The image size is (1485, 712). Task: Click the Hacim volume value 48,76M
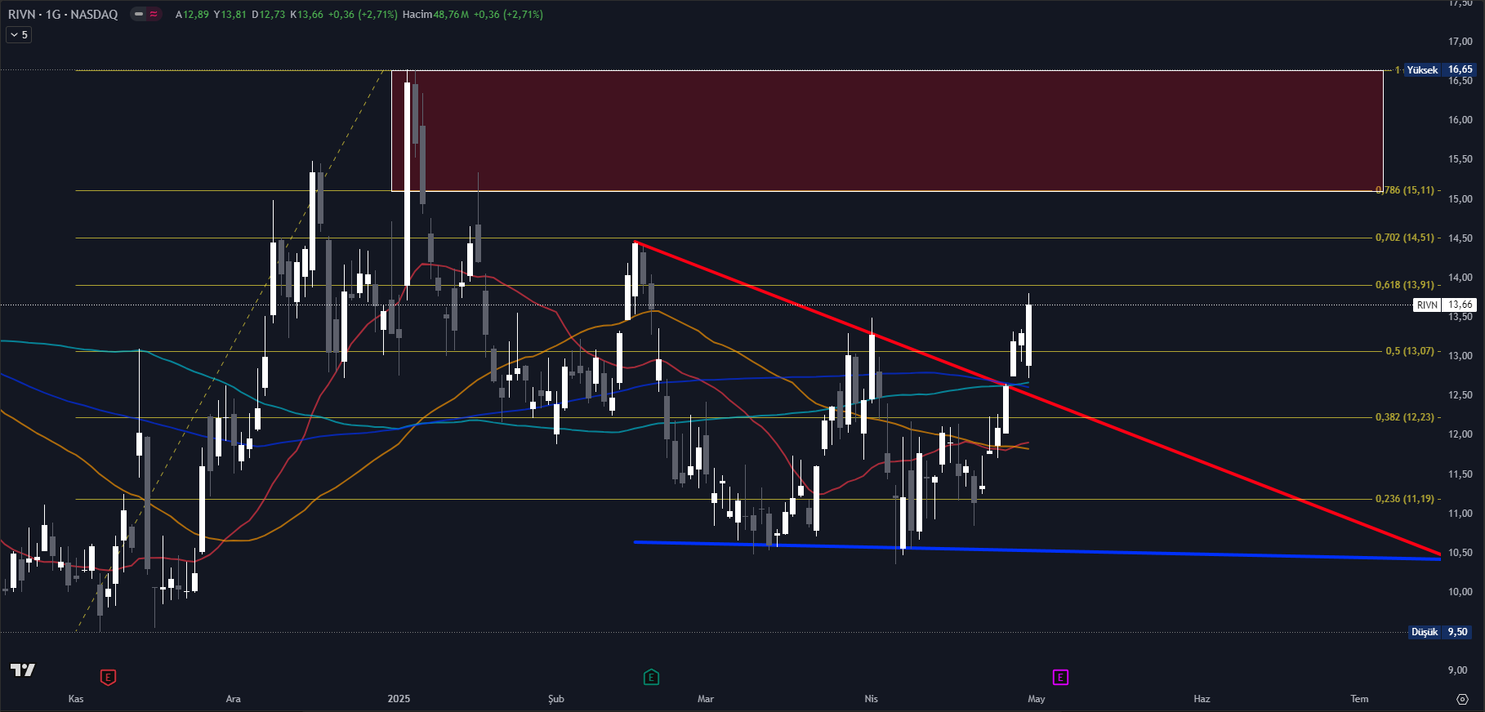coord(451,14)
